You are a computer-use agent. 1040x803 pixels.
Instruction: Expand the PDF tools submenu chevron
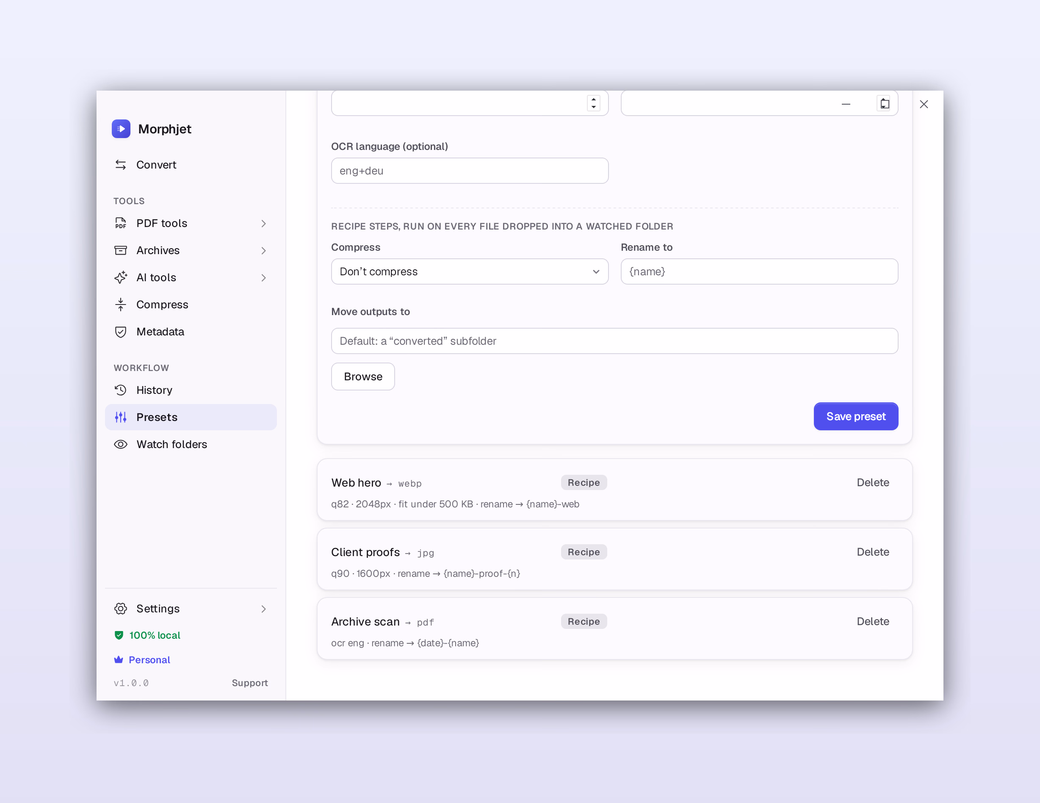[263, 223]
